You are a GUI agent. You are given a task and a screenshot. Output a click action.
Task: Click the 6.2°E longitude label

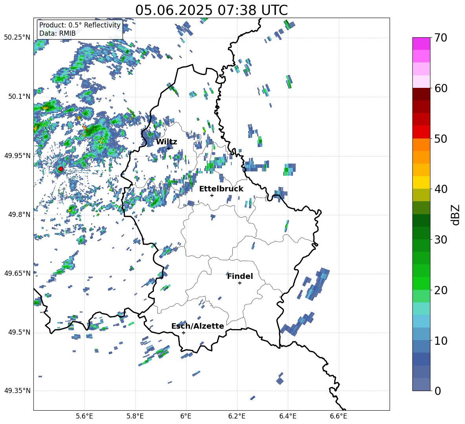[x=237, y=417]
